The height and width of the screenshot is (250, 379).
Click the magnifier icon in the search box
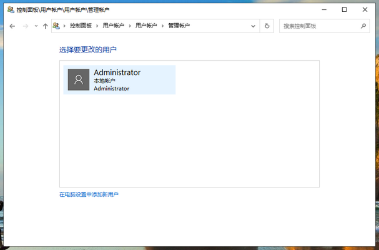click(363, 26)
